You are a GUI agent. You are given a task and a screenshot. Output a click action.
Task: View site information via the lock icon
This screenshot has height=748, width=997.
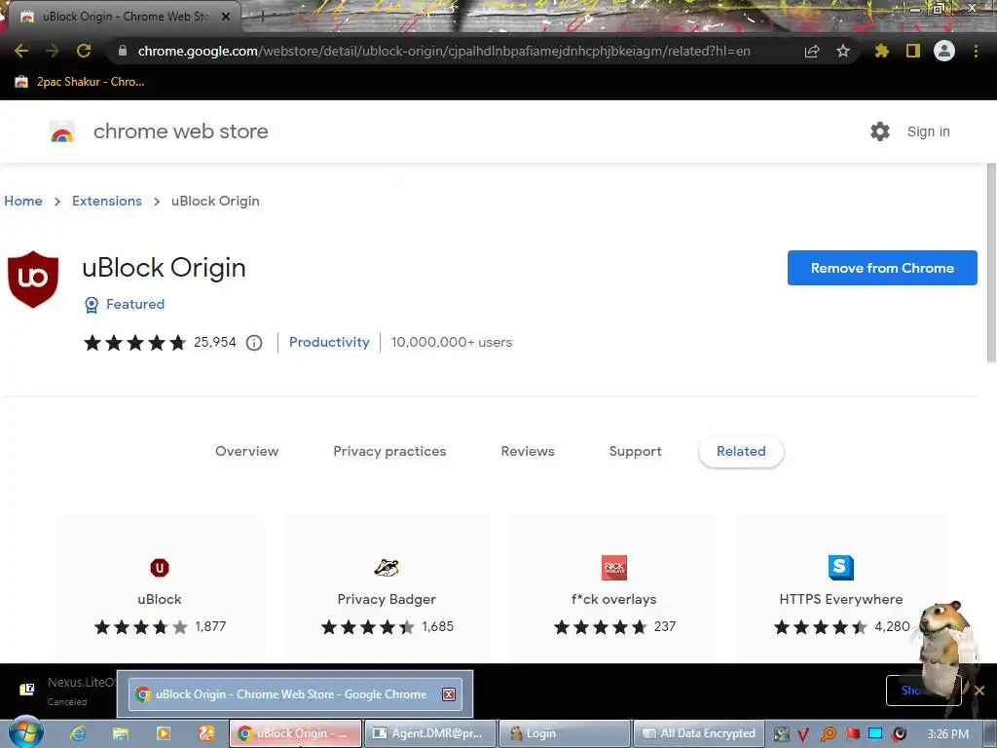123,51
